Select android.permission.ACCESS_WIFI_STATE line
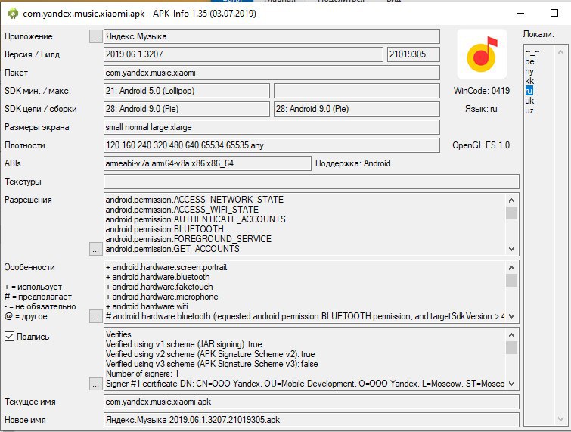Image resolution: width=571 pixels, height=432 pixels. click(182, 210)
